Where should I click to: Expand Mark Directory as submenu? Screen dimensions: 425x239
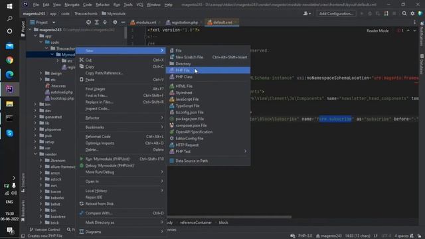coord(121,222)
